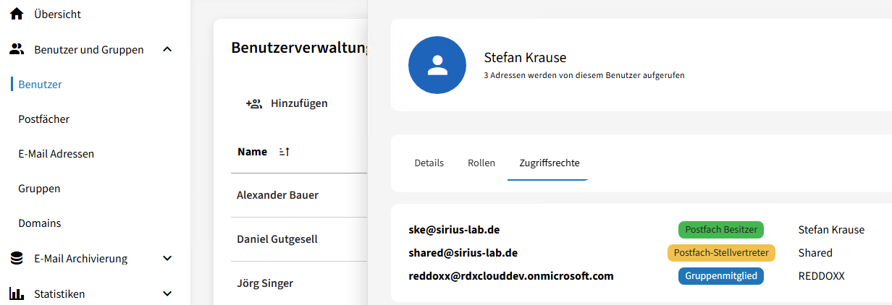Click the people icon for Benutzer und Gruppen

click(17, 50)
